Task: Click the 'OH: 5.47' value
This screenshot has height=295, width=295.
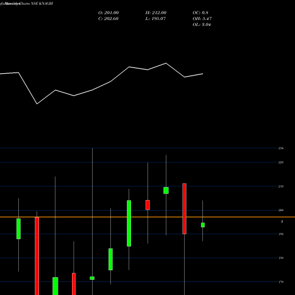Action: [x=202, y=19]
